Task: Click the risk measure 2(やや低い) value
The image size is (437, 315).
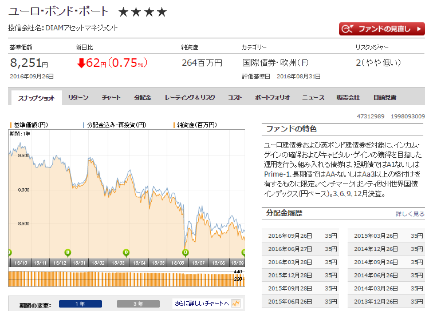Action: click(378, 63)
